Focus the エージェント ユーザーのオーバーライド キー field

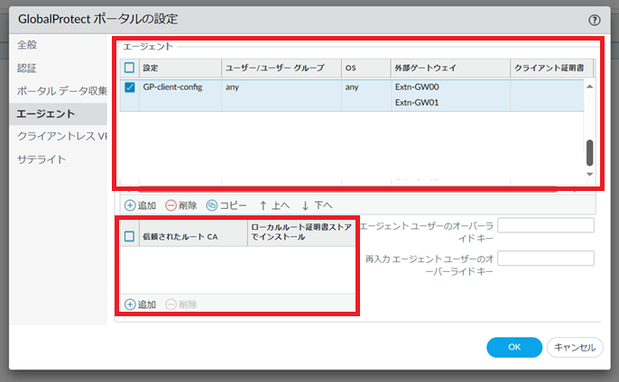coord(546,225)
